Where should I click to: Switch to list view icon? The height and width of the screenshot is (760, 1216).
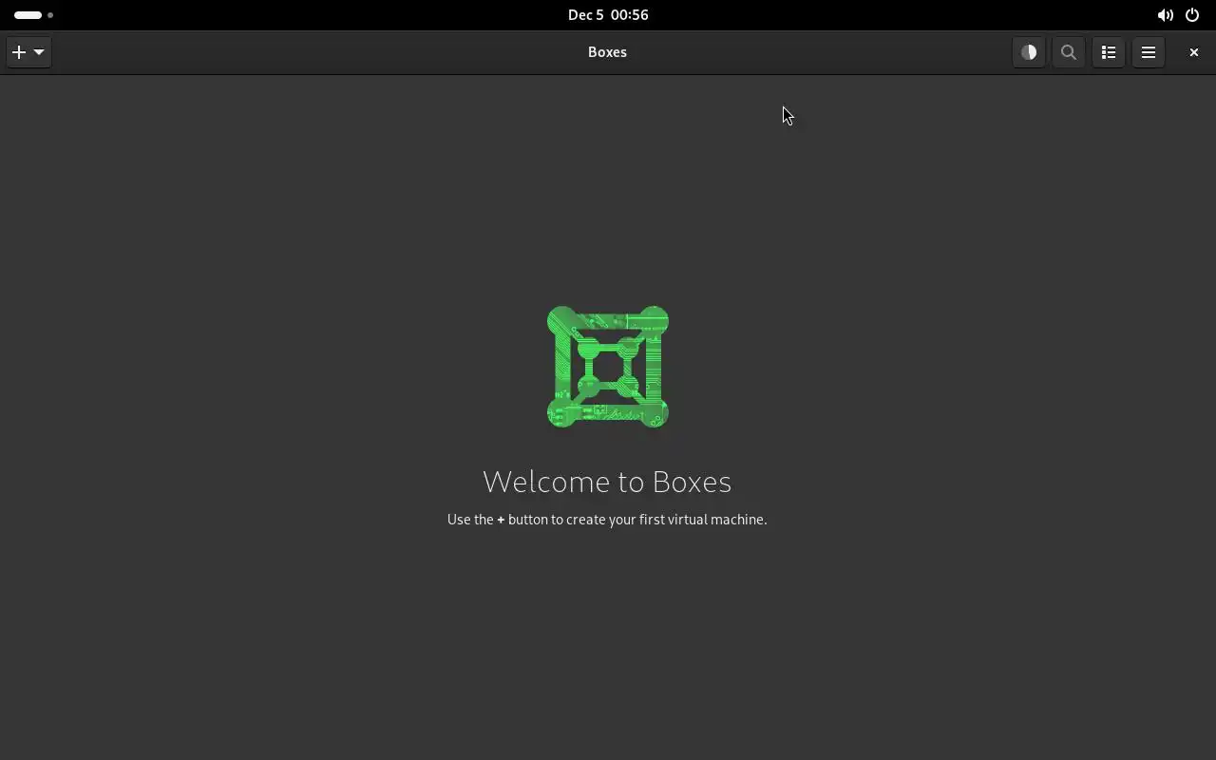click(1109, 52)
